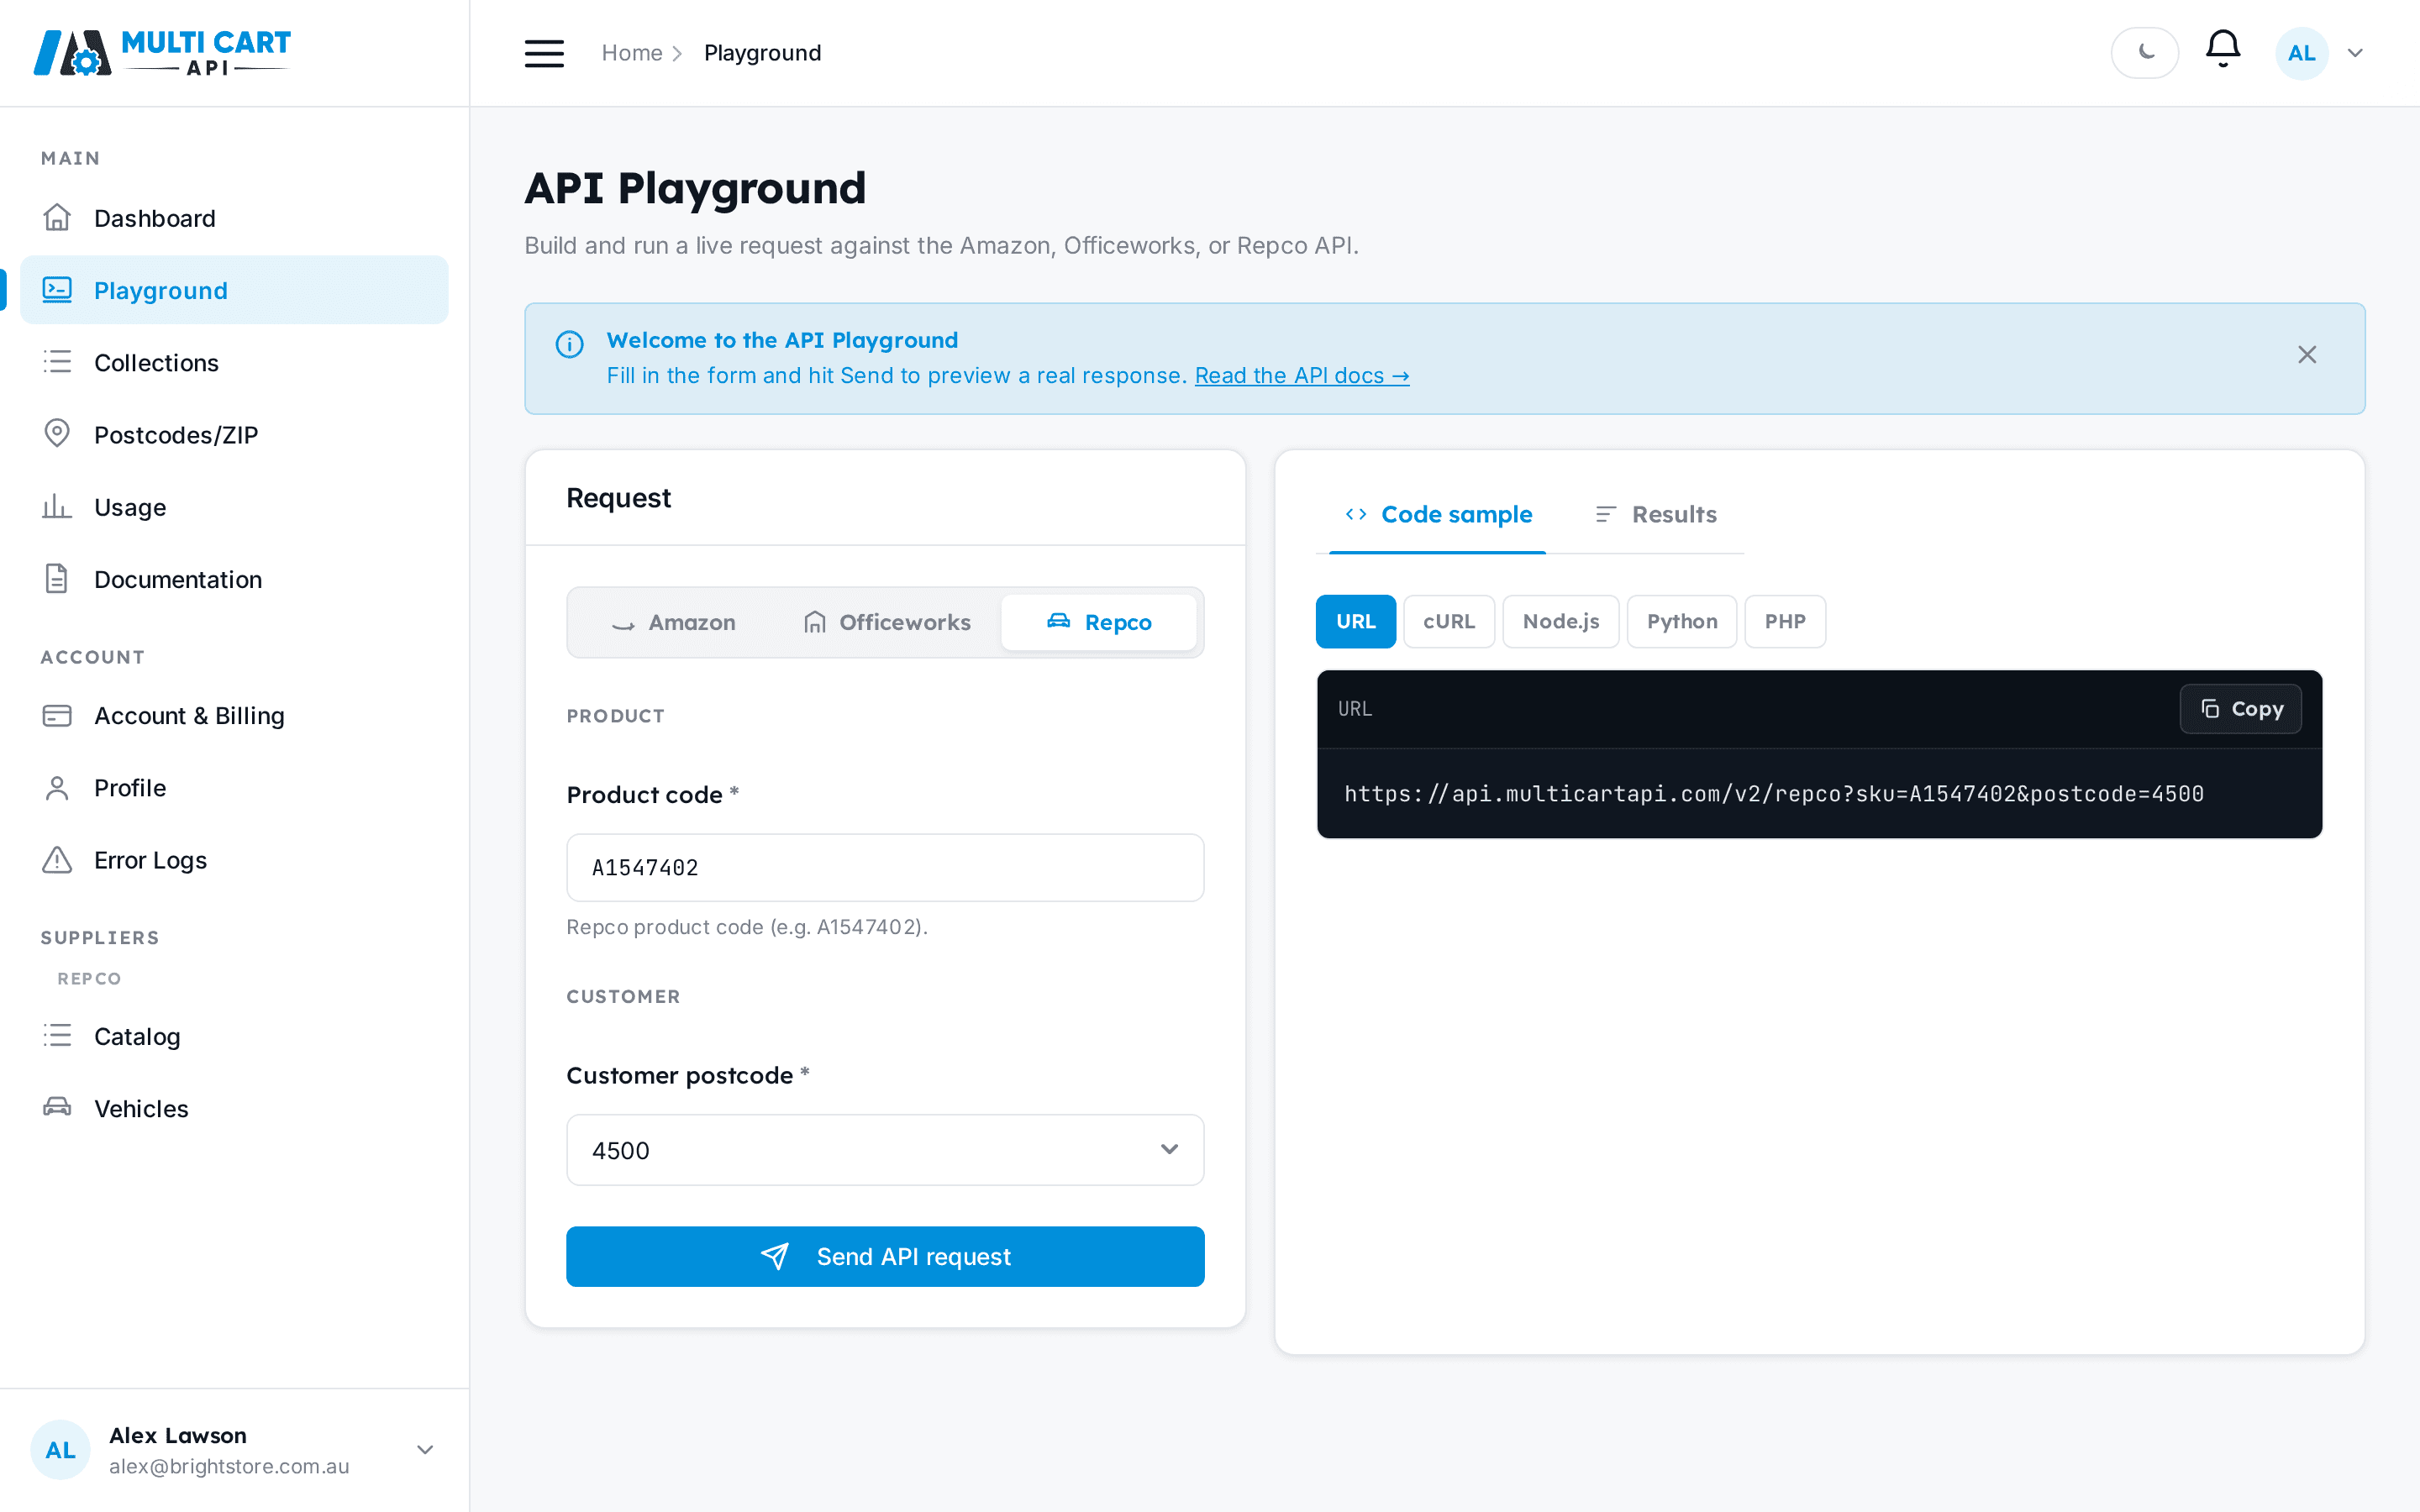Expand the header user menu chevron
The height and width of the screenshot is (1512, 2420).
click(2355, 53)
